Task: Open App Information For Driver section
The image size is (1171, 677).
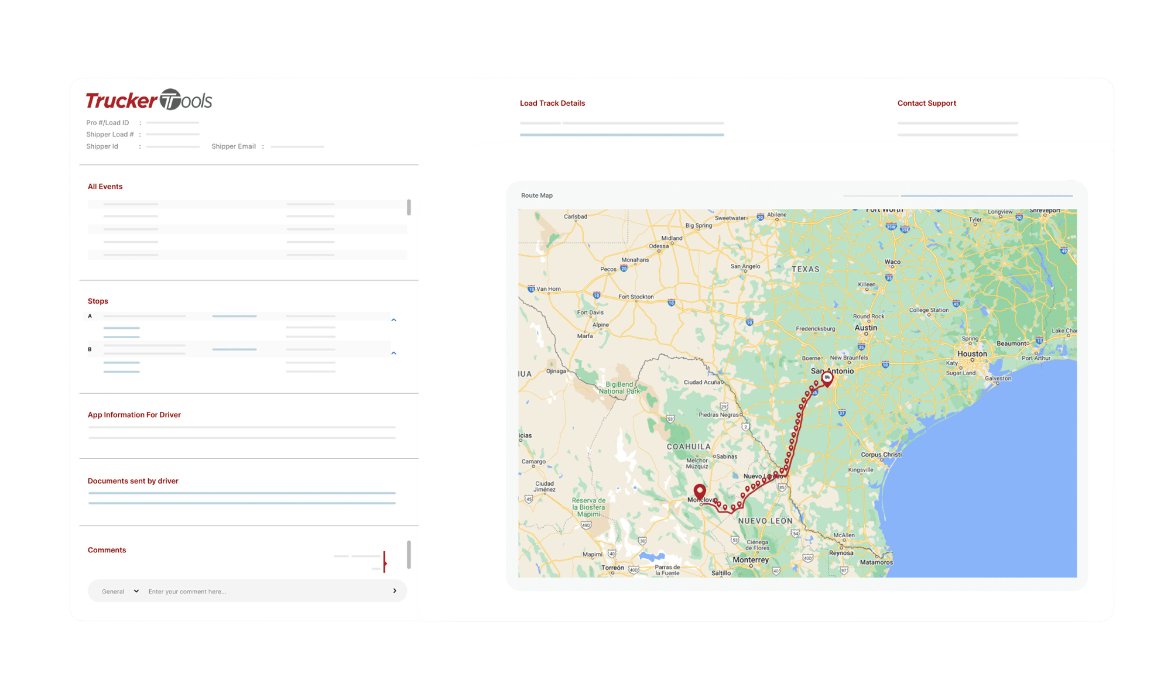Action: [134, 415]
